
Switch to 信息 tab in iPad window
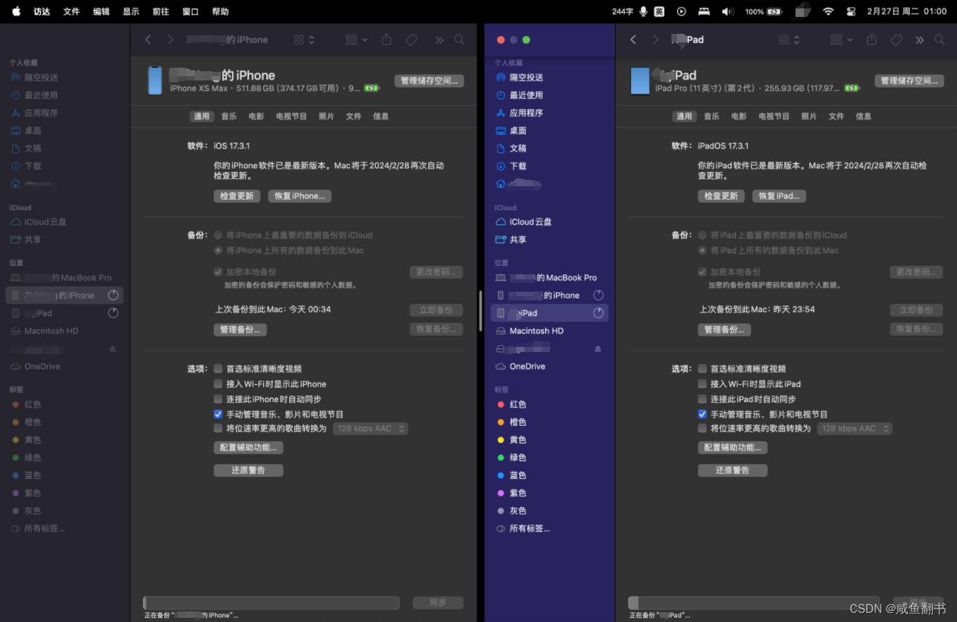coord(864,116)
